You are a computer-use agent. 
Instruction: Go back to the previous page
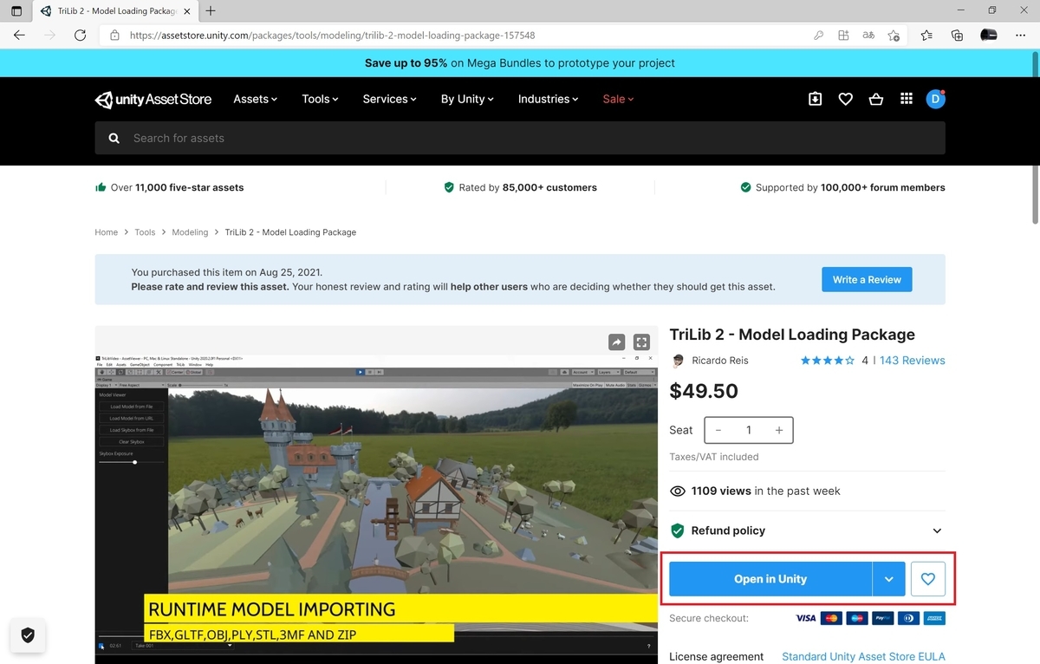(19, 36)
